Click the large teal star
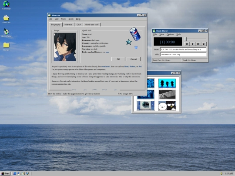Viewport: 235px width, 176px height. [128, 42]
